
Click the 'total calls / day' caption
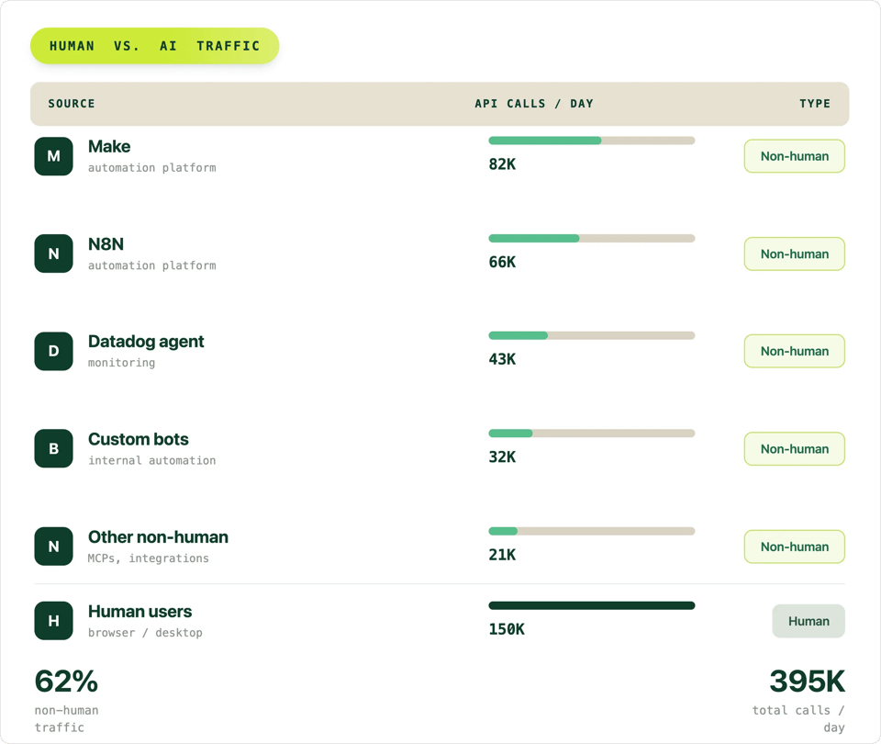pos(798,718)
